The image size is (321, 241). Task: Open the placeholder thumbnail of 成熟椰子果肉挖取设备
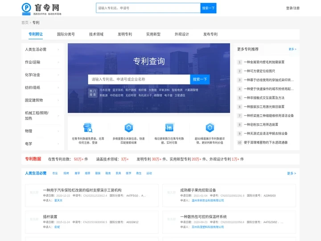pos(172,192)
